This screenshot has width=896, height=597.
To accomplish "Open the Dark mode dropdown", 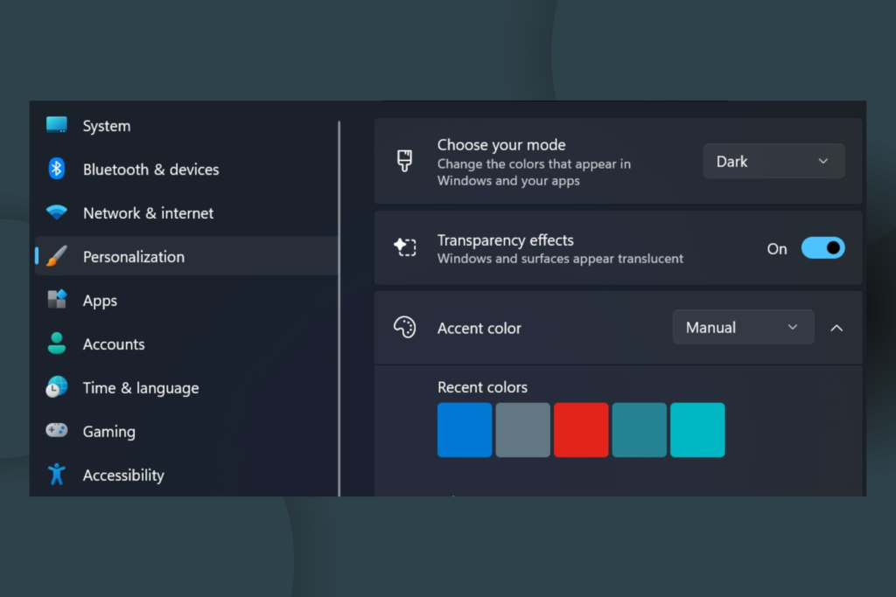I will coord(773,162).
